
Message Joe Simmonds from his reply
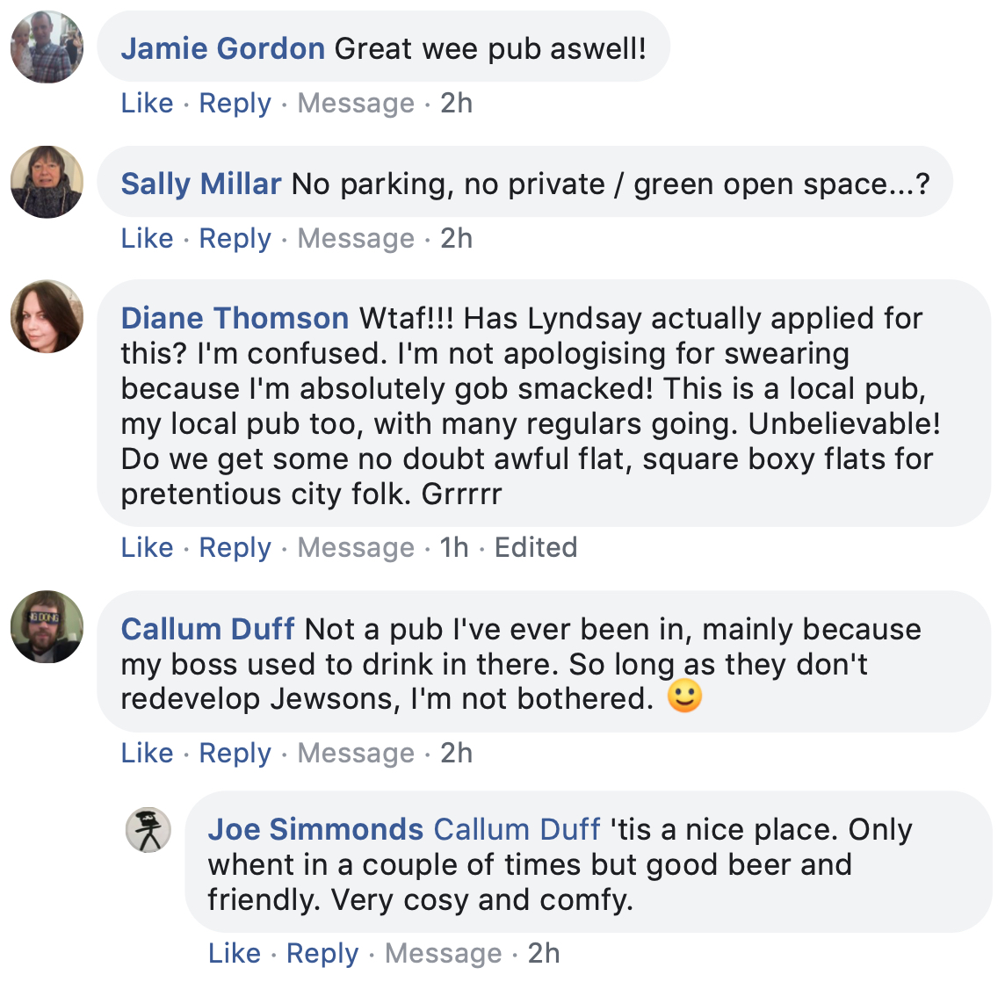[444, 953]
